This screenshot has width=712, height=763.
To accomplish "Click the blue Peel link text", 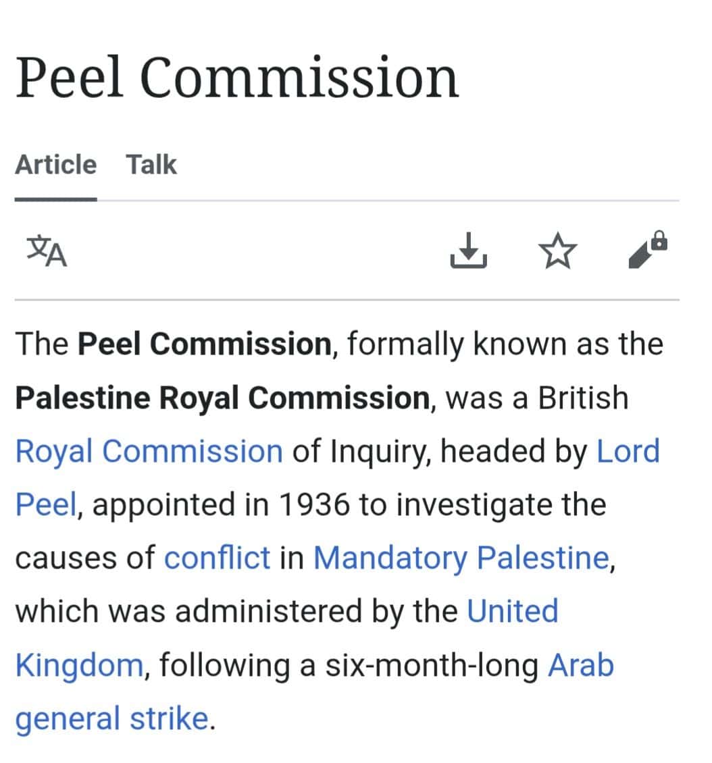I will (x=46, y=504).
